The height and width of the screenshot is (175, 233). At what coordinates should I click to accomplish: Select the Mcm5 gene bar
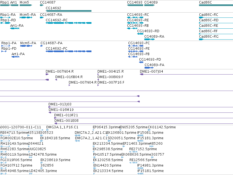(x=26, y=5)
